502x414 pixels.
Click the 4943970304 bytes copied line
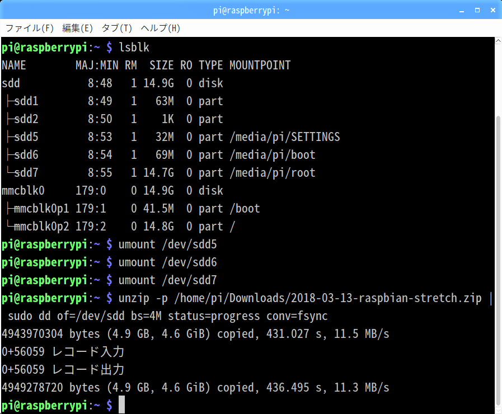tap(195, 334)
